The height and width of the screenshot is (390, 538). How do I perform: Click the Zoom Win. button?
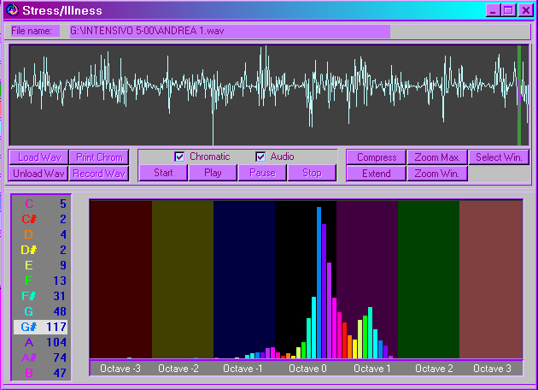coord(437,174)
